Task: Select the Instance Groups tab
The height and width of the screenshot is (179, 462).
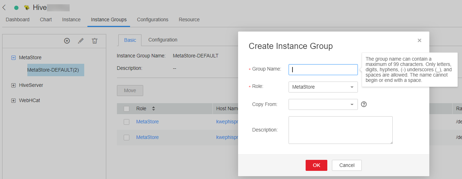Action: [x=109, y=19]
